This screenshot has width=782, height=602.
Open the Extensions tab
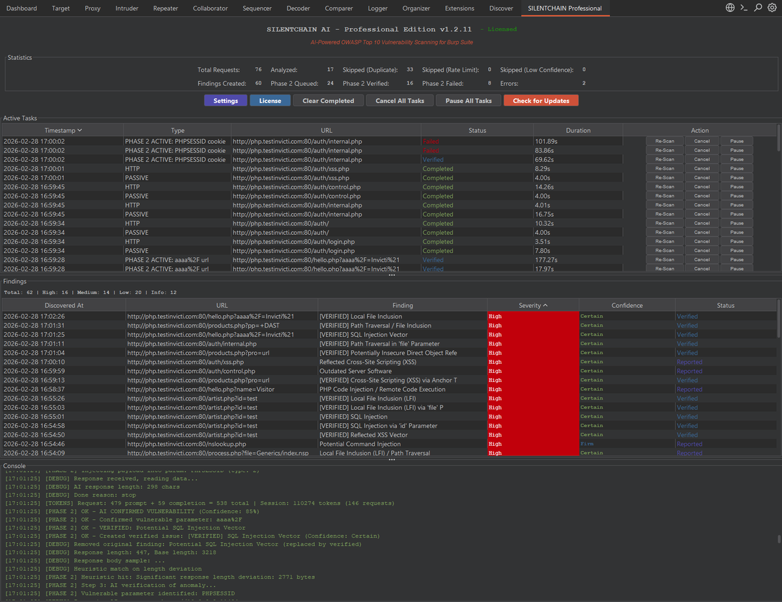click(459, 8)
